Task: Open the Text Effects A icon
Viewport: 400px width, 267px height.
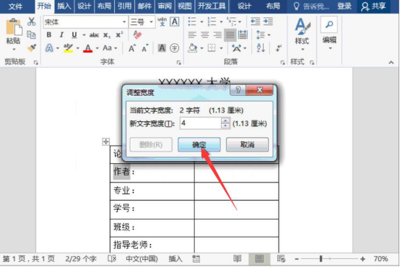Action: click(x=49, y=48)
